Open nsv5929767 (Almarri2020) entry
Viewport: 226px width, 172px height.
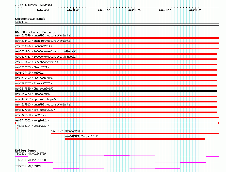[x=34, y=83]
